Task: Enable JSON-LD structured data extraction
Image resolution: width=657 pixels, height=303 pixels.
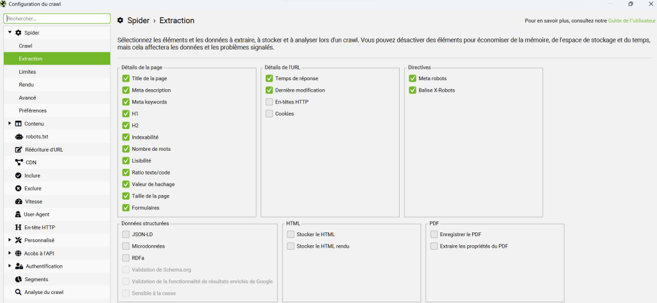Action: 126,234
